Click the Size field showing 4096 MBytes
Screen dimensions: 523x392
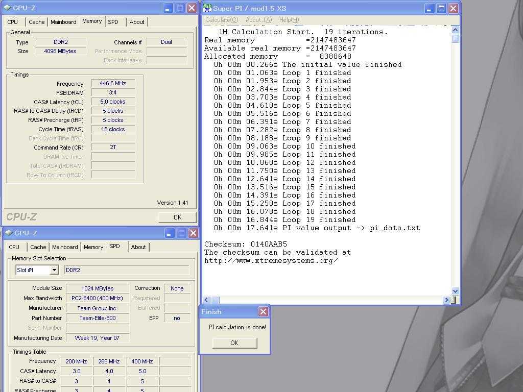click(x=60, y=51)
